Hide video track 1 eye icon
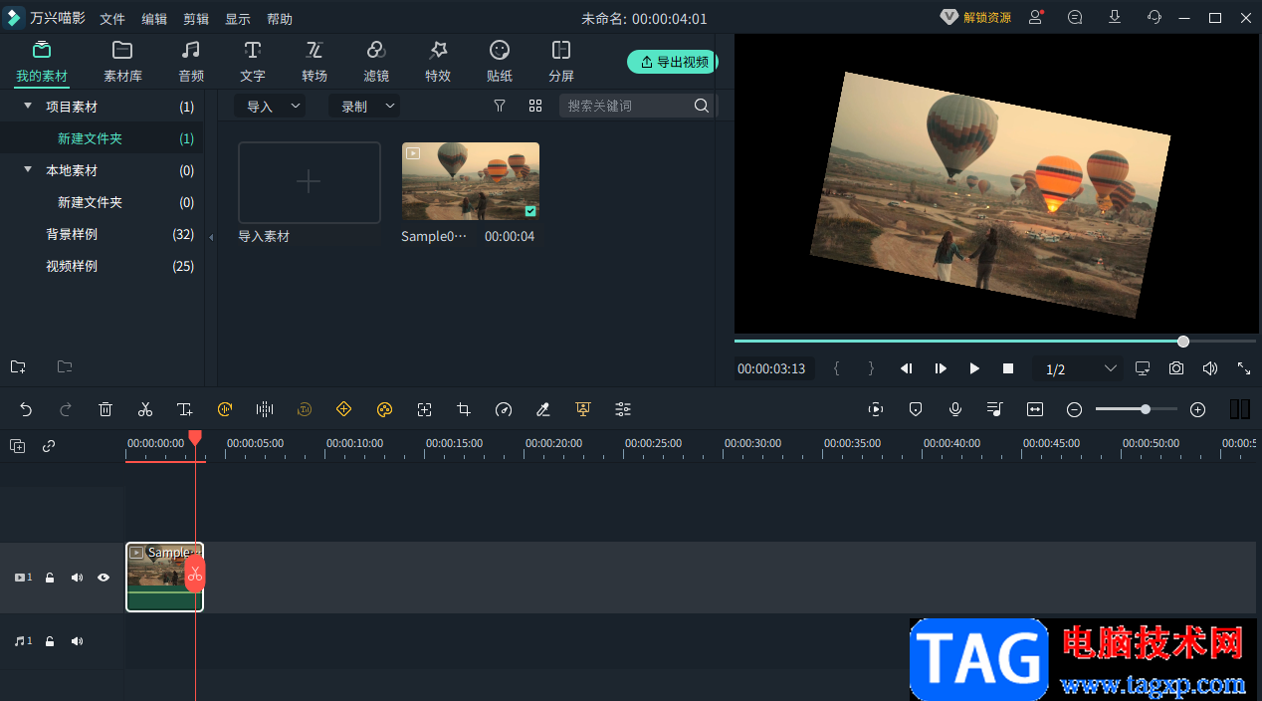 104,578
